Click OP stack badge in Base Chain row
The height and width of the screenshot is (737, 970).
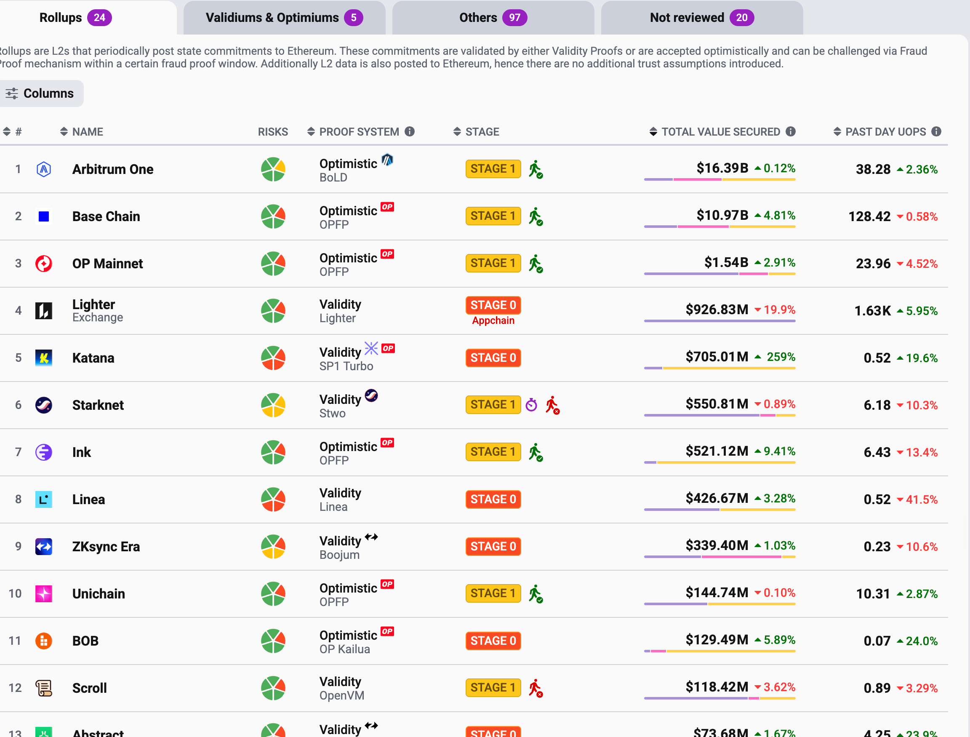[x=387, y=207]
